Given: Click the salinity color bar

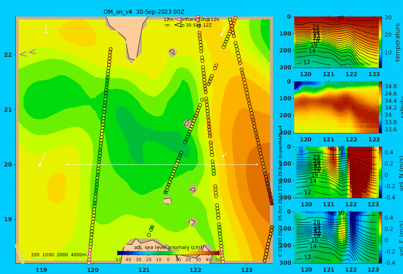Looking at the screenshot, I should point(380,107).
